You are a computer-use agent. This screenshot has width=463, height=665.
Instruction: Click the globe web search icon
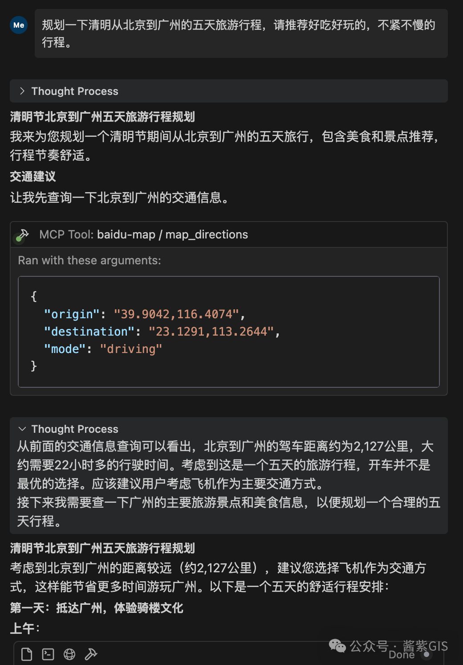click(x=69, y=654)
